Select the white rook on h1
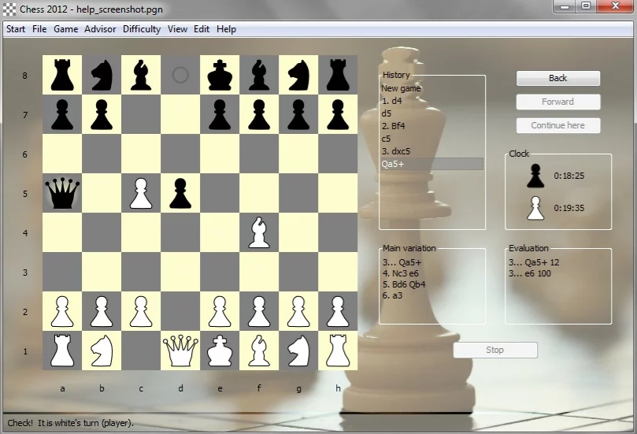The height and width of the screenshot is (434, 637). coord(338,351)
